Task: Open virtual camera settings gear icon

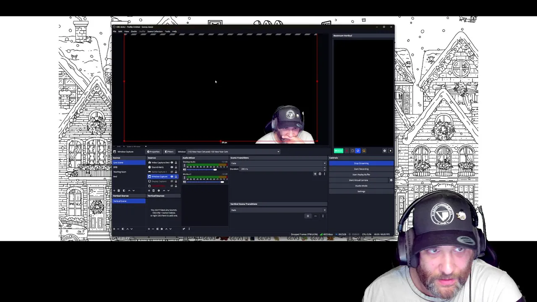Action: click(391, 180)
